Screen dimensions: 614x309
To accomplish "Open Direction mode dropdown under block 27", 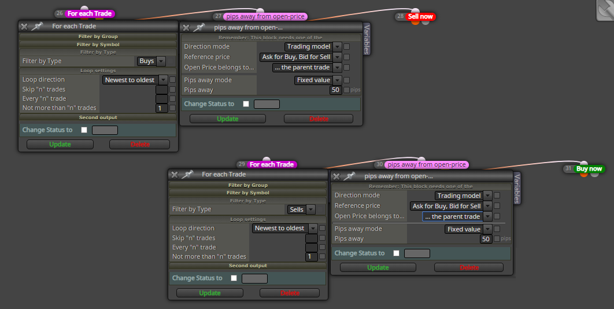I will 313,47.
